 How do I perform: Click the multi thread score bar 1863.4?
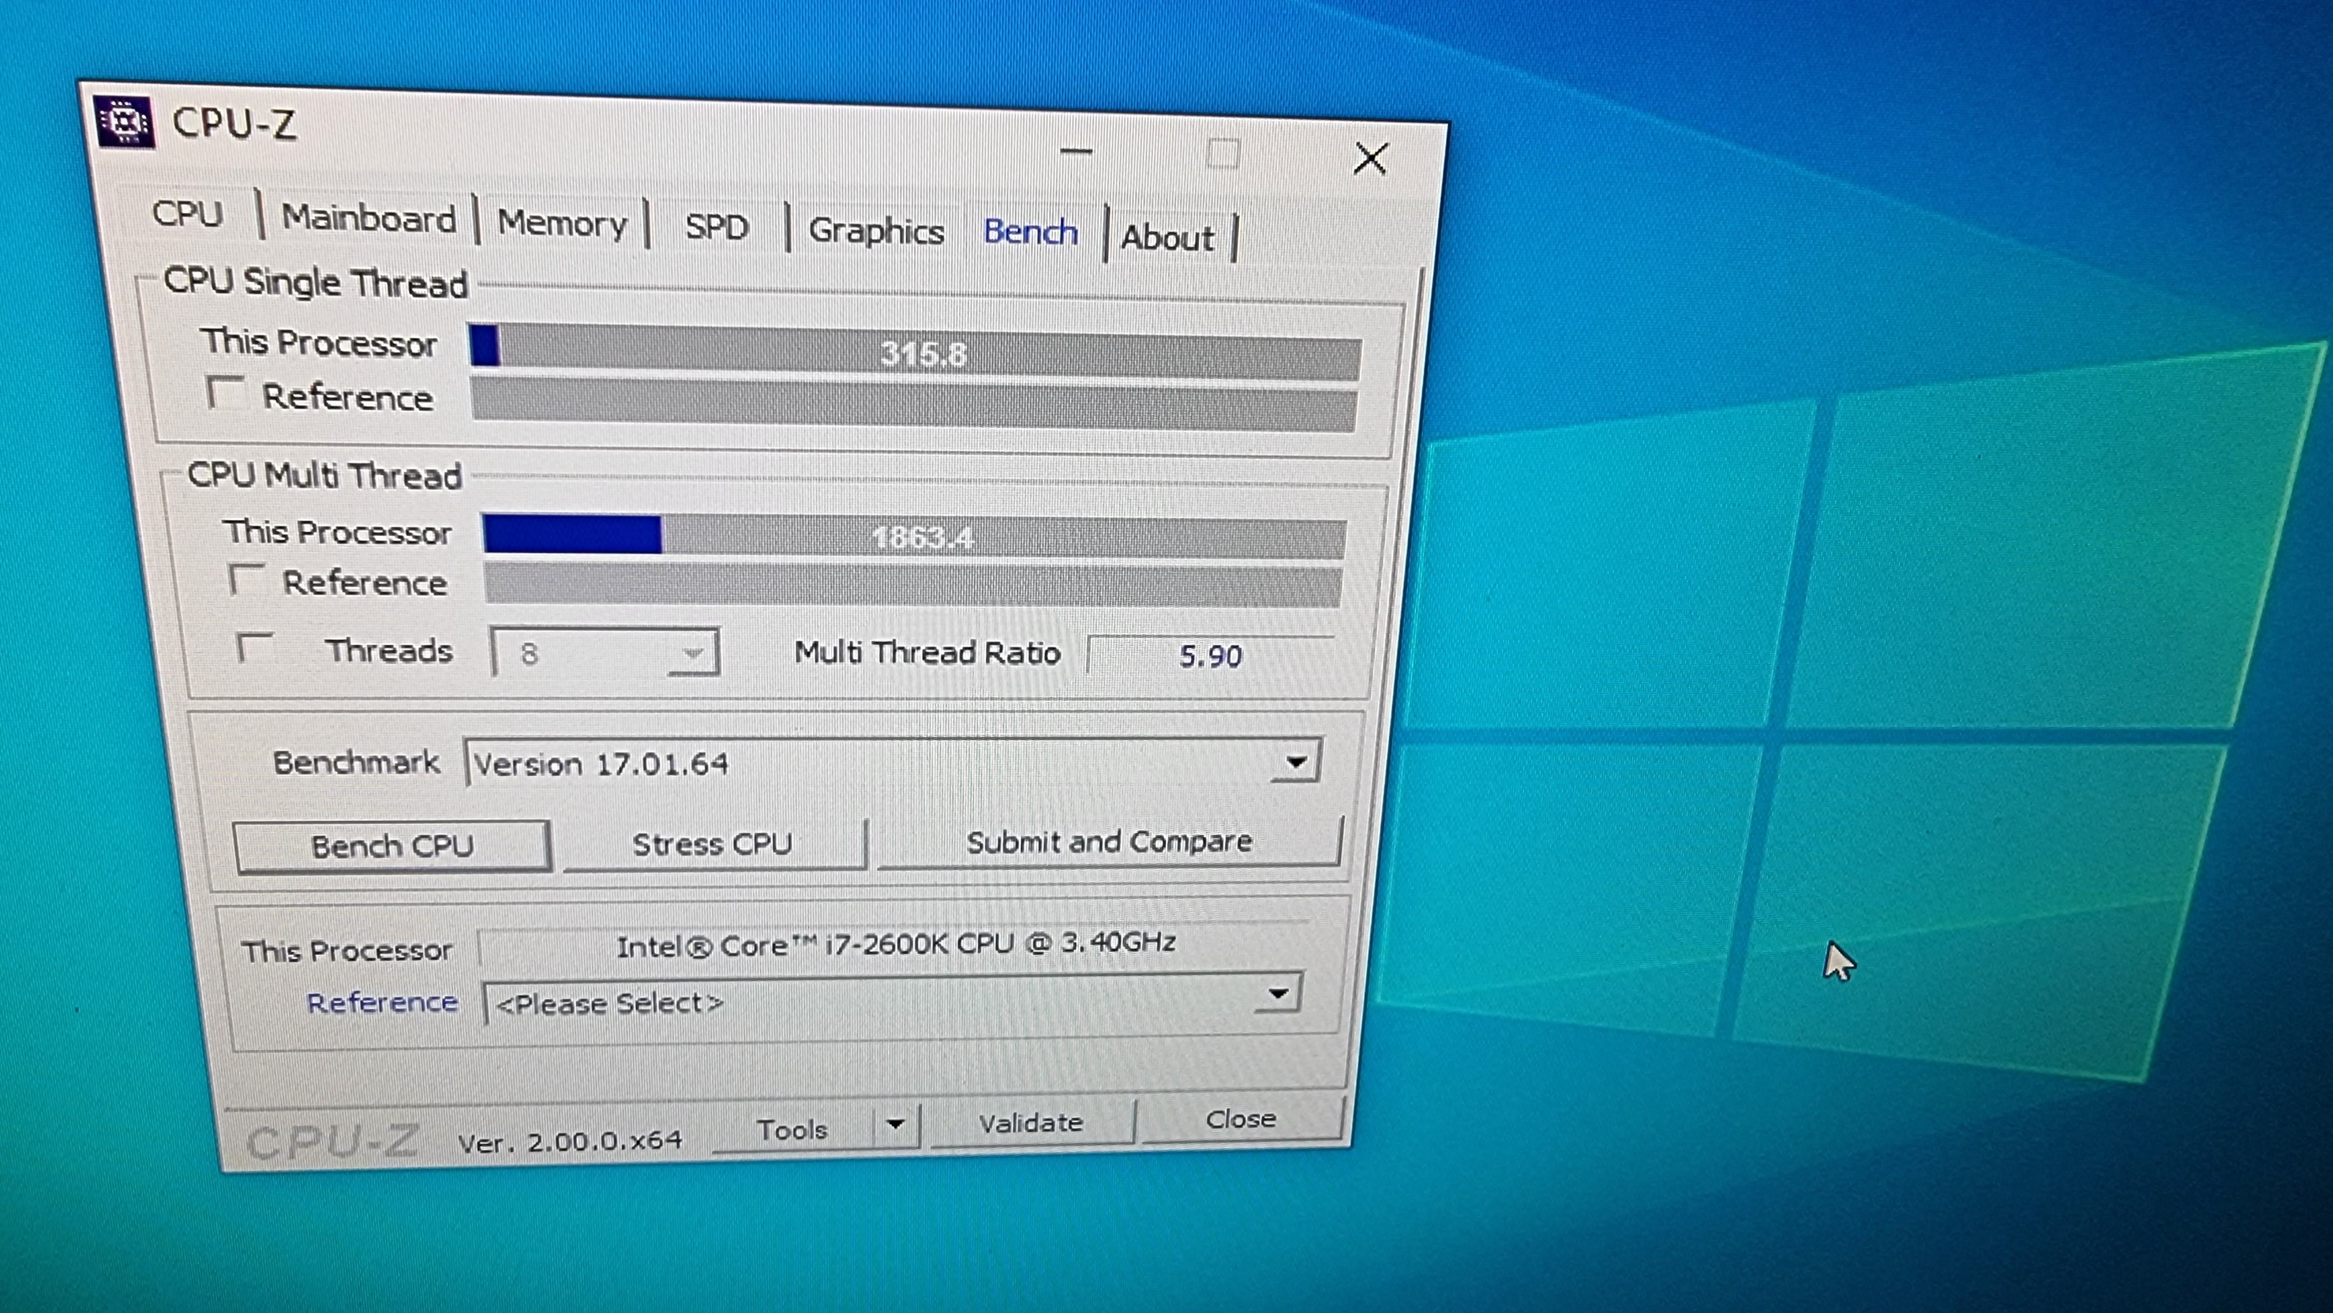(915, 537)
